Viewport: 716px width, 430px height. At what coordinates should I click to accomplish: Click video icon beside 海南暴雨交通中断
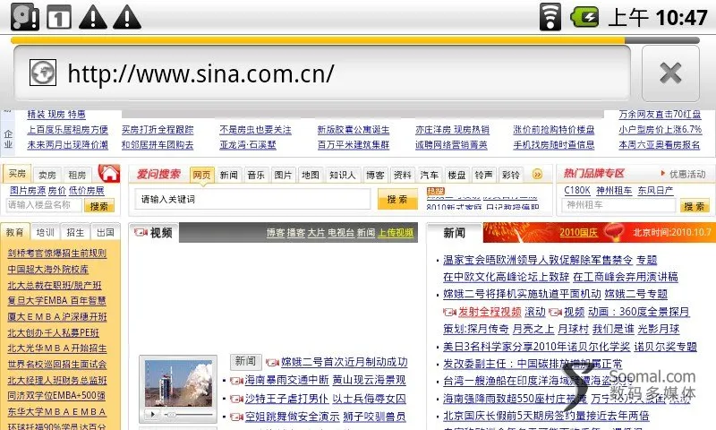tap(236, 380)
